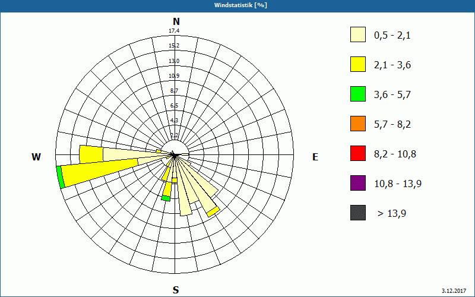Screen dimensions: 475x297
Task: Click the yellow segment of the due-west wind bar
Action: pyautogui.click(x=91, y=154)
